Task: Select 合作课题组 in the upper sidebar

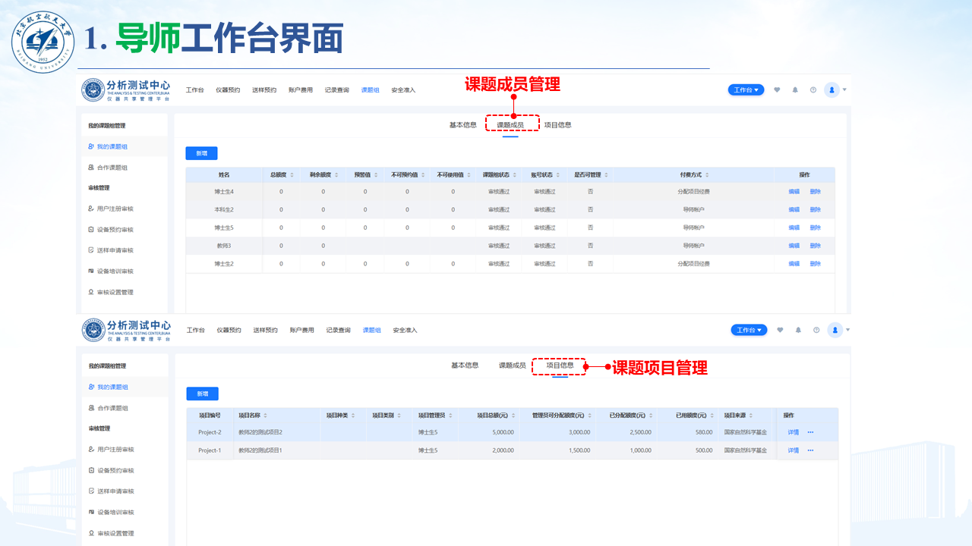Action: point(112,168)
